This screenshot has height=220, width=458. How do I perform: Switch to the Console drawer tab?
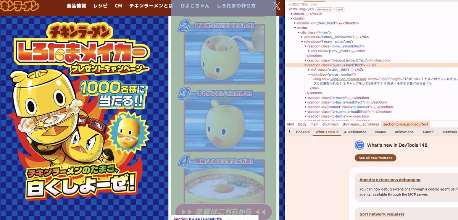click(303, 132)
